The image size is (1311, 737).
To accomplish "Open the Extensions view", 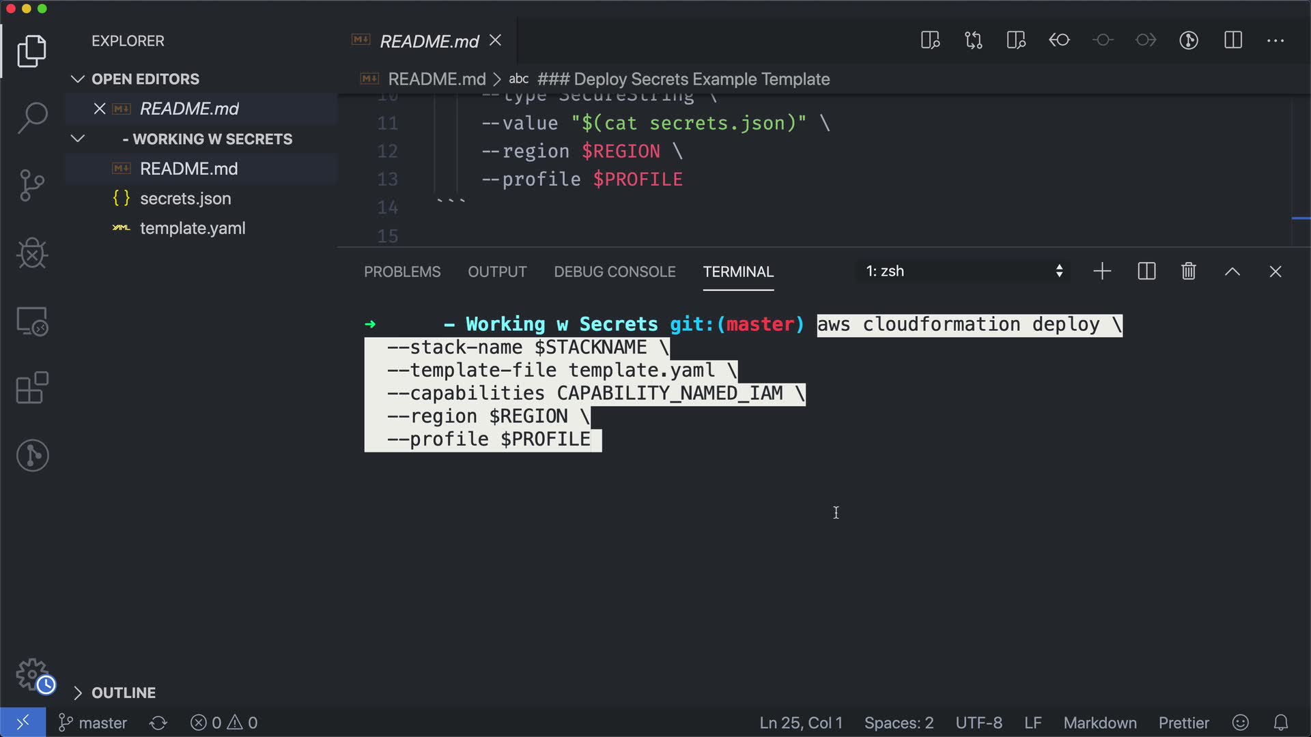I will pyautogui.click(x=32, y=388).
